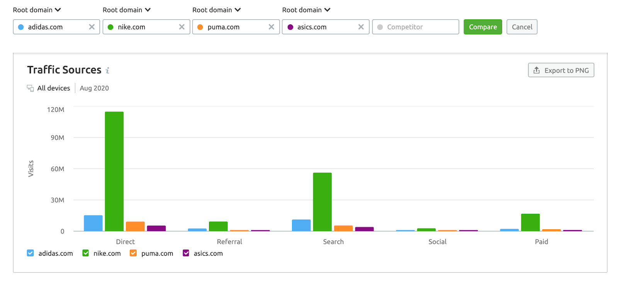Screen dimensions: 618x281
Task: Click Referral axis label
Action: (x=229, y=242)
